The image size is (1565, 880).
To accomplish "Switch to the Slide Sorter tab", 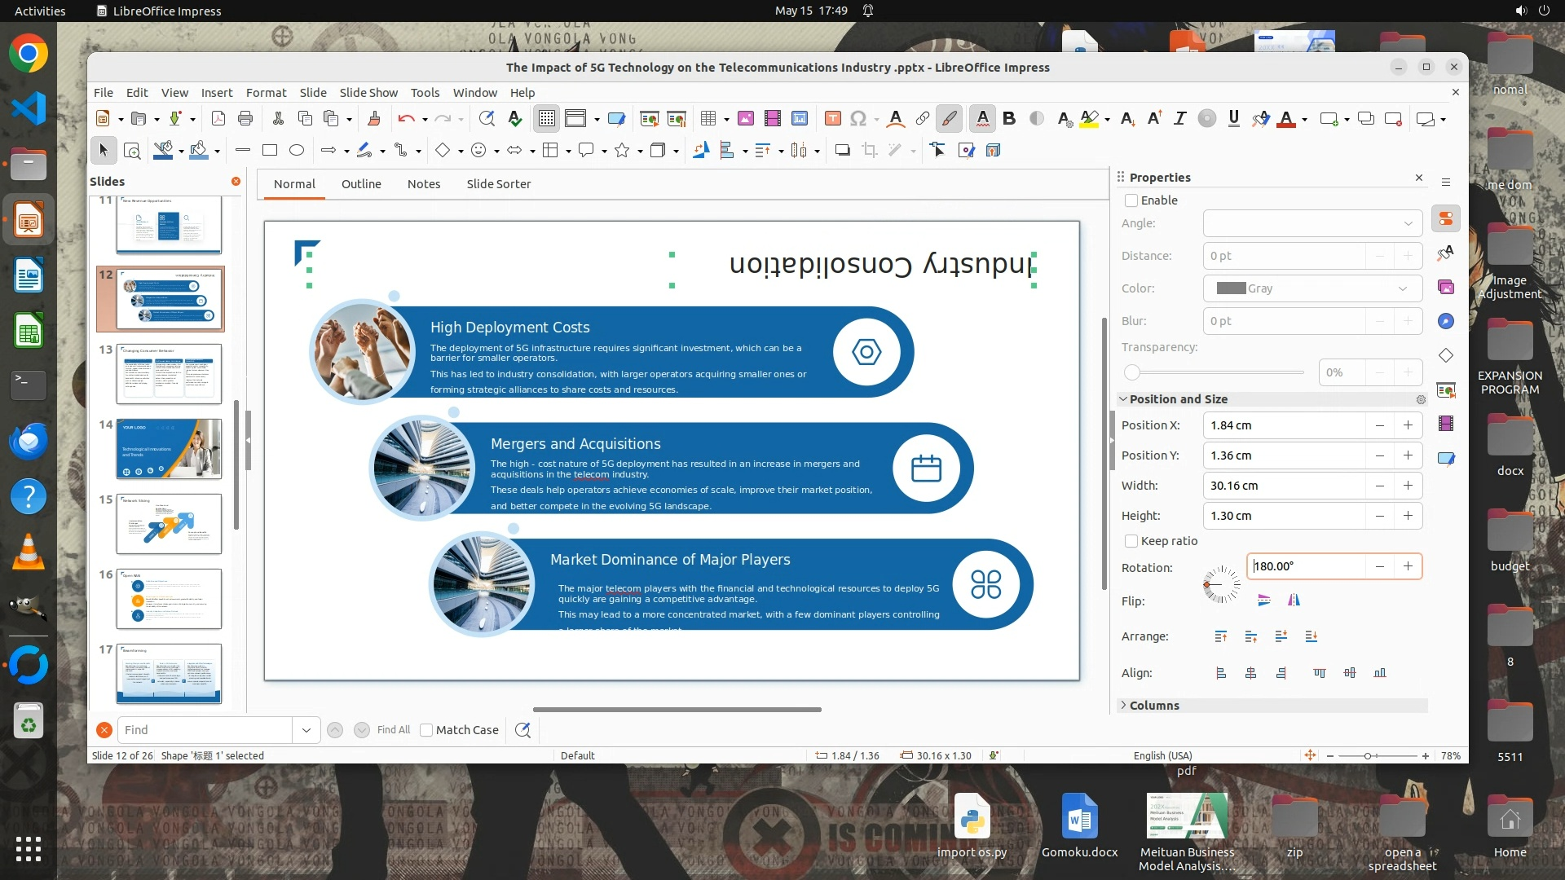I will point(498,184).
